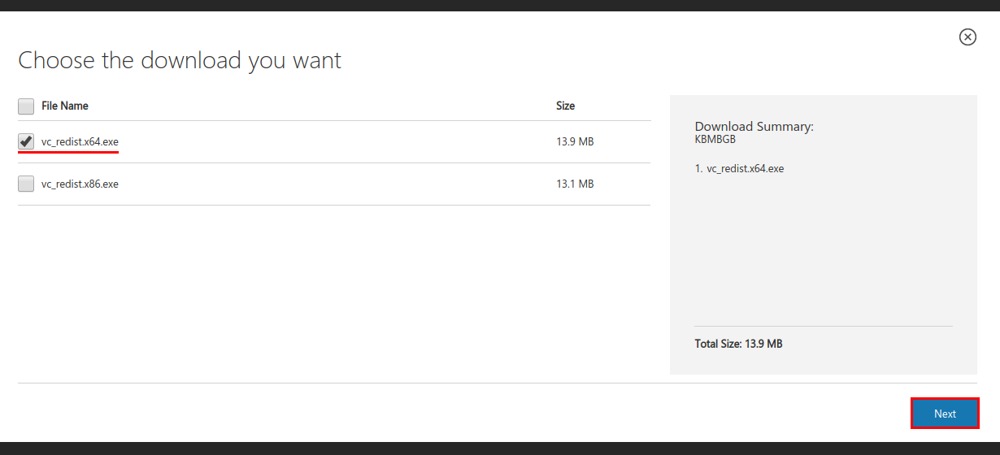Click the vc_redist.x86.exe file name label
1000x455 pixels.
click(x=80, y=184)
